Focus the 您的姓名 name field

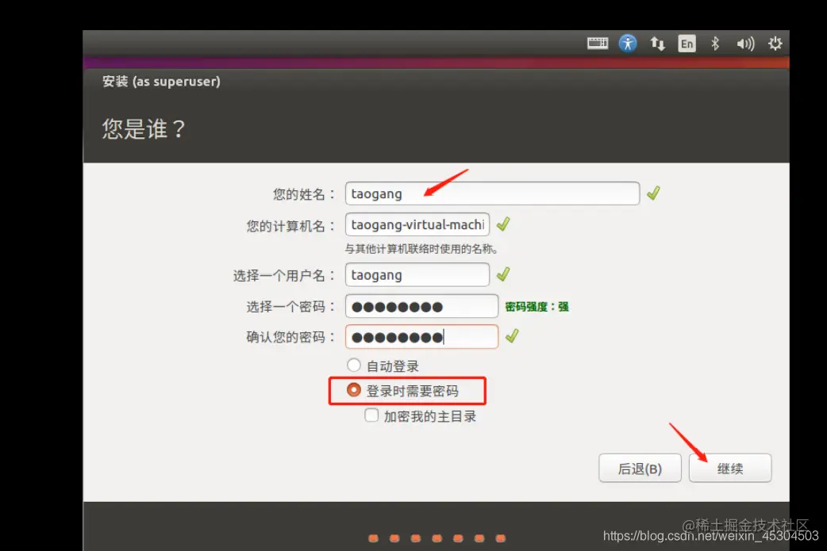(x=492, y=193)
